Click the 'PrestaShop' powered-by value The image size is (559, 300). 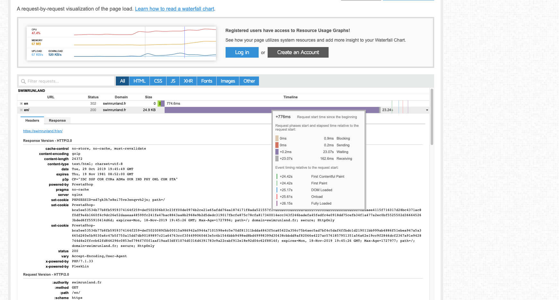point(82,184)
